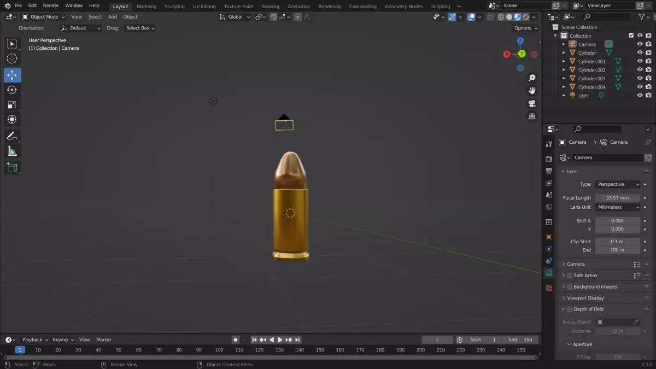The height and width of the screenshot is (369, 656).
Task: Disable Cylinder.004 in renders
Action: (648, 87)
